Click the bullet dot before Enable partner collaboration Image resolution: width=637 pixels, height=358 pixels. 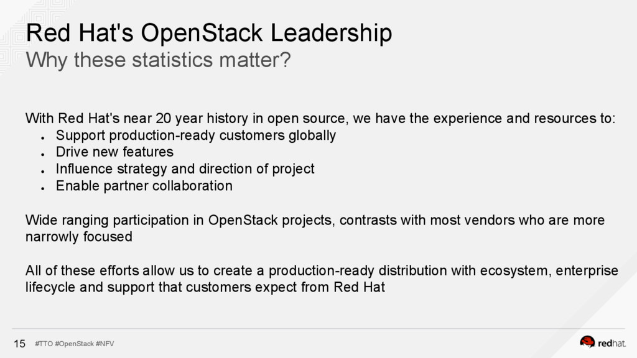[43, 189]
